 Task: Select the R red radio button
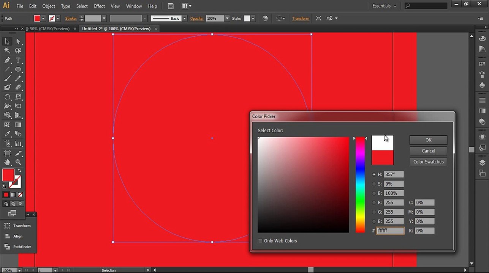click(x=374, y=202)
